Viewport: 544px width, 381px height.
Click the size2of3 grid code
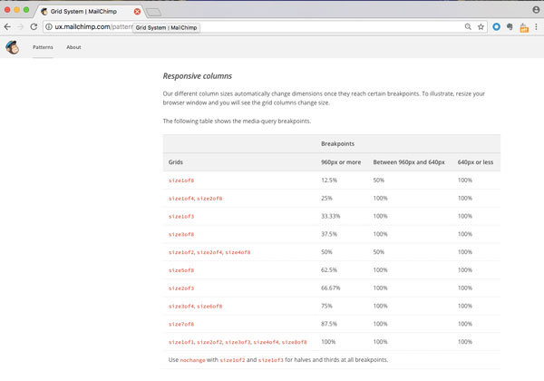181,288
